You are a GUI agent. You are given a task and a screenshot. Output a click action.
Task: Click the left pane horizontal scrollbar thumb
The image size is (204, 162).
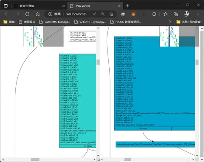tap(35, 159)
